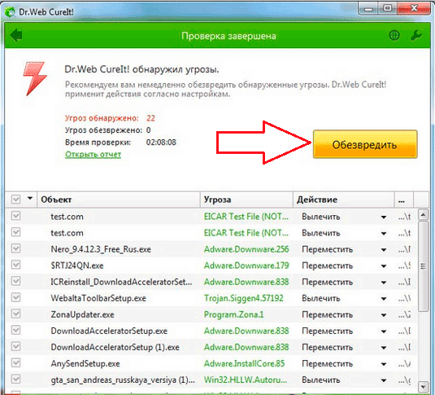
Task: Maximize the Dr.Web CureIt! window
Action: pyautogui.click(x=388, y=9)
